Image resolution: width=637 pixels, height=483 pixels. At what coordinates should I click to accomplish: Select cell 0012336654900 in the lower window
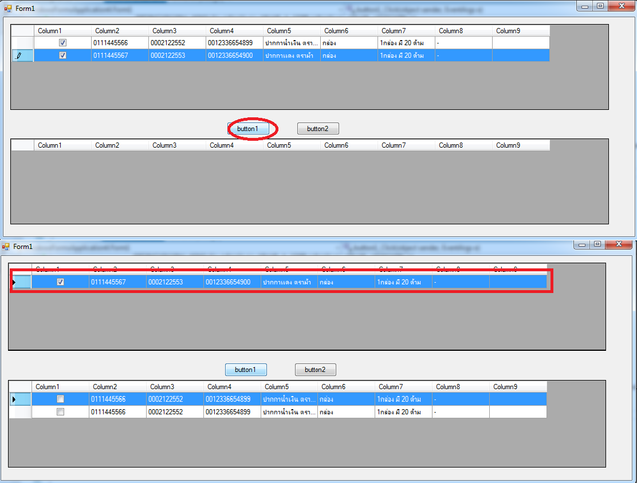[x=232, y=282]
